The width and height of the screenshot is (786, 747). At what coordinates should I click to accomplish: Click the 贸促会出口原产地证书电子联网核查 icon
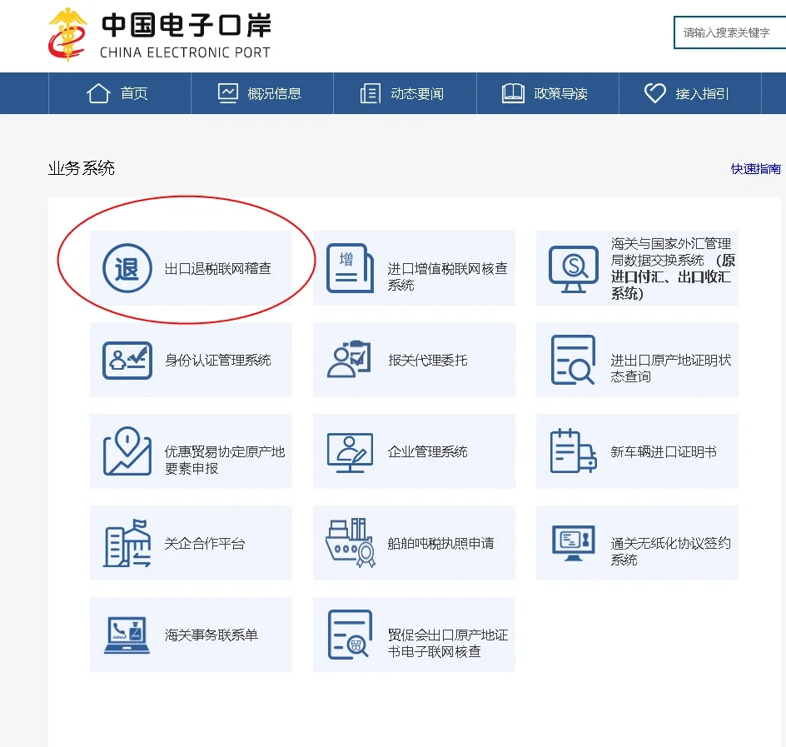coord(350,634)
